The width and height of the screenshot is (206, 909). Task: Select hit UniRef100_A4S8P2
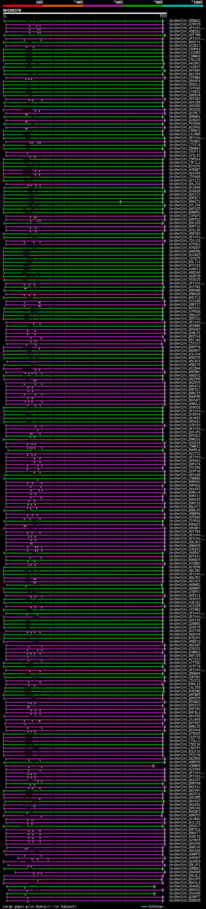pyautogui.click(x=184, y=64)
